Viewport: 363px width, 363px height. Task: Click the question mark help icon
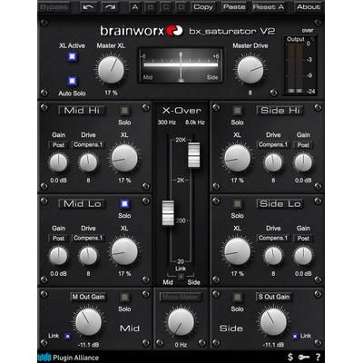pyautogui.click(x=318, y=357)
